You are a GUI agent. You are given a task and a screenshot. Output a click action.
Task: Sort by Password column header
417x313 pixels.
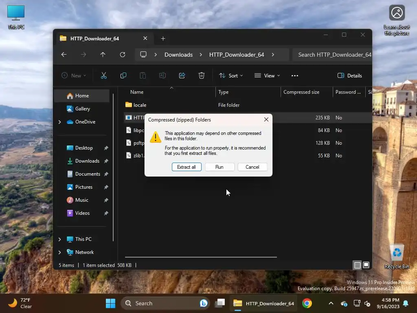pos(349,92)
